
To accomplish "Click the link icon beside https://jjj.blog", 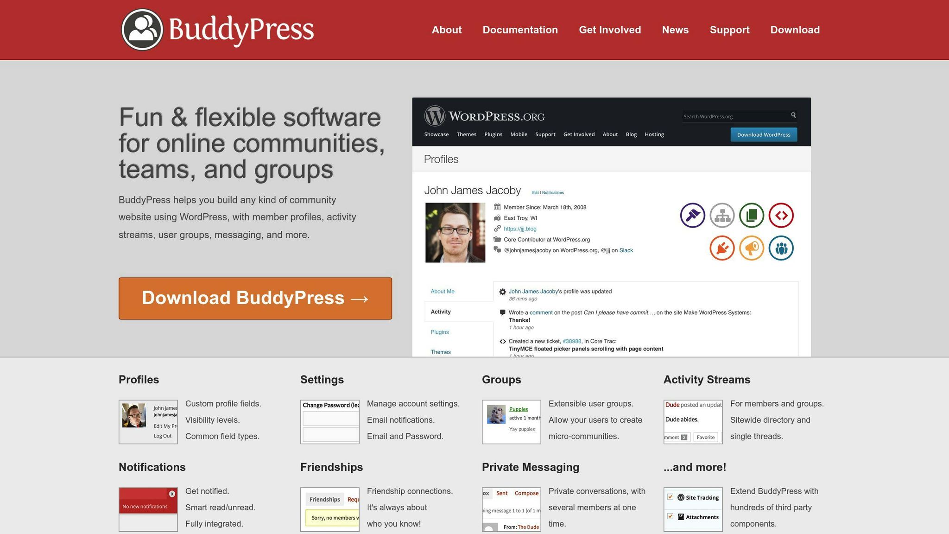I will click(497, 229).
